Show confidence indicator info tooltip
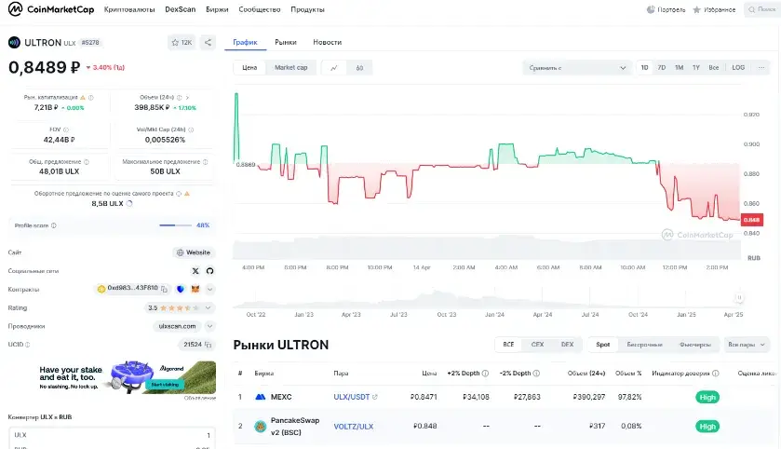Image resolution: width=781 pixels, height=449 pixels. (x=715, y=374)
